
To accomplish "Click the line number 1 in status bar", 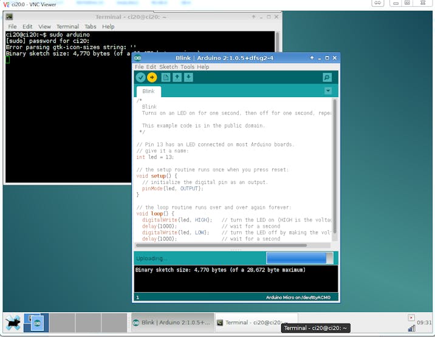I will (x=137, y=298).
